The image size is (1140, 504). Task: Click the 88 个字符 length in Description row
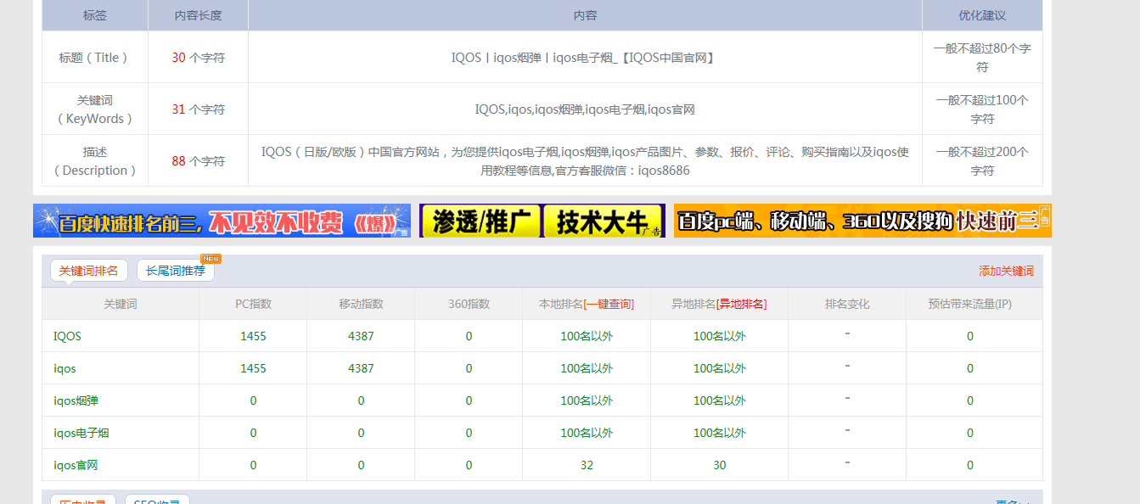(198, 161)
